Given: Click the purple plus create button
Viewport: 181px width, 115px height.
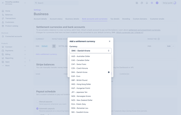Looking at the screenshot, I should (x=157, y=3).
